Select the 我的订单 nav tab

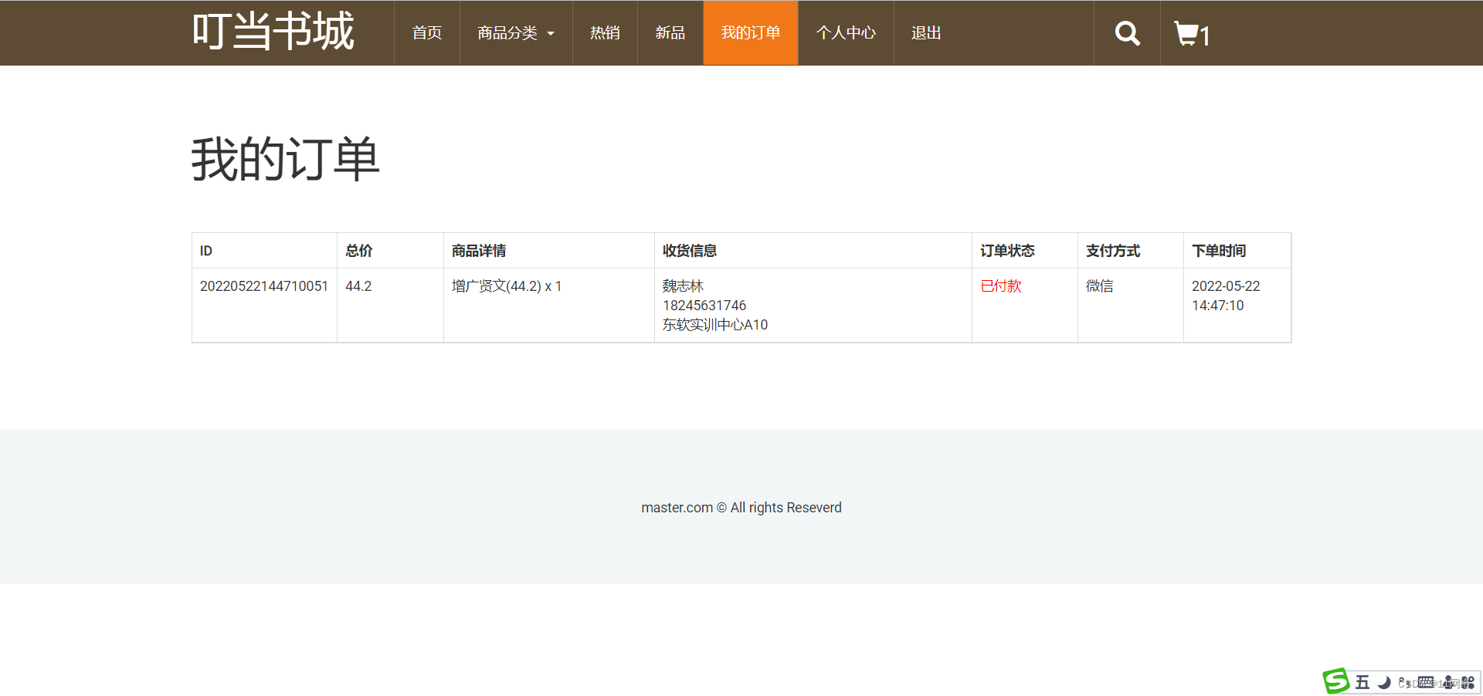751,33
